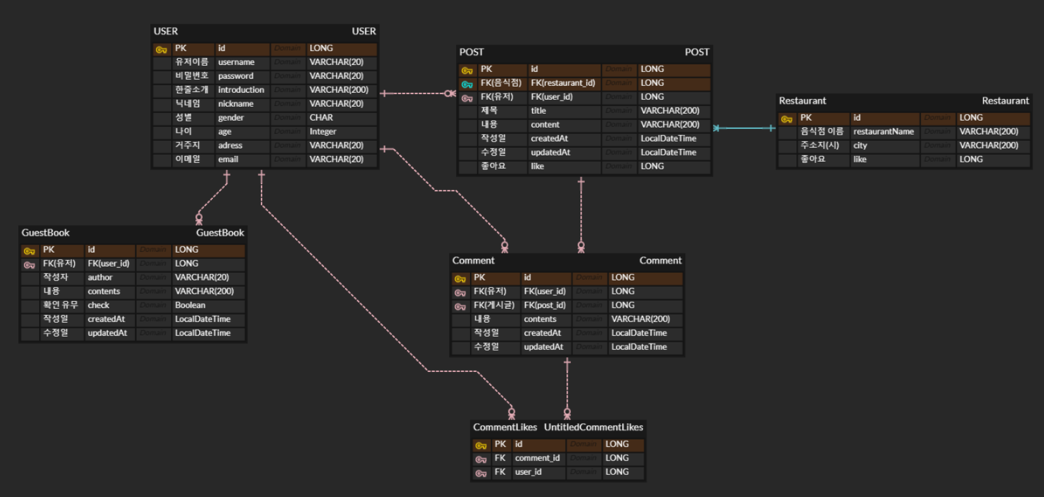Click the user_id FK key icon in GuestBook

coord(29,265)
